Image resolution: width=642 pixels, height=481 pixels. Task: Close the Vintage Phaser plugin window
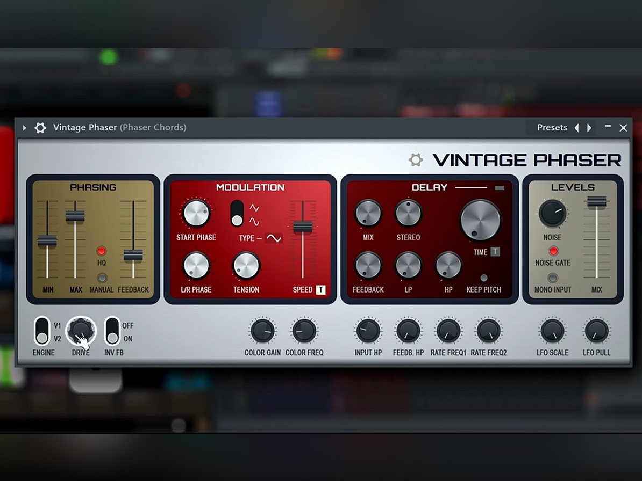[623, 128]
